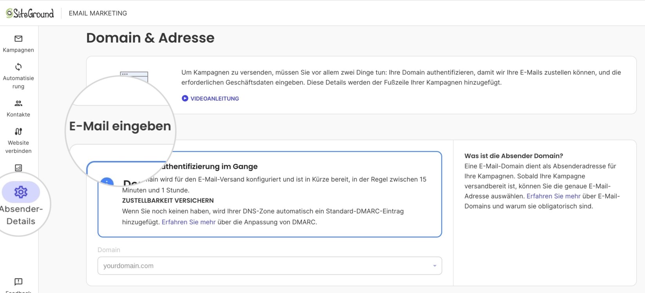This screenshot has height=293, width=645.
Task: Select the Automatisierung sidebar label
Action: [18, 82]
